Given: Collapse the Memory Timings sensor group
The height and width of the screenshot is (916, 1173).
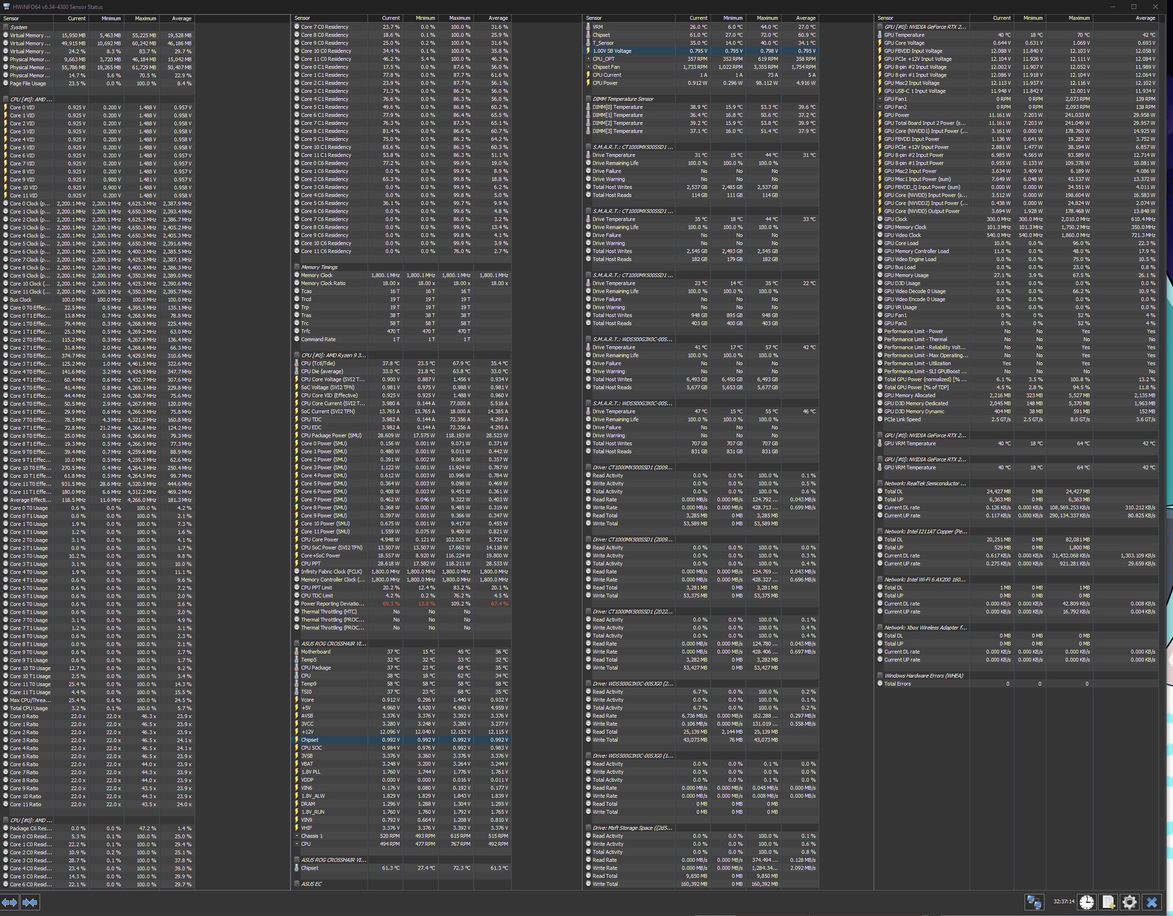Looking at the screenshot, I should [319, 267].
